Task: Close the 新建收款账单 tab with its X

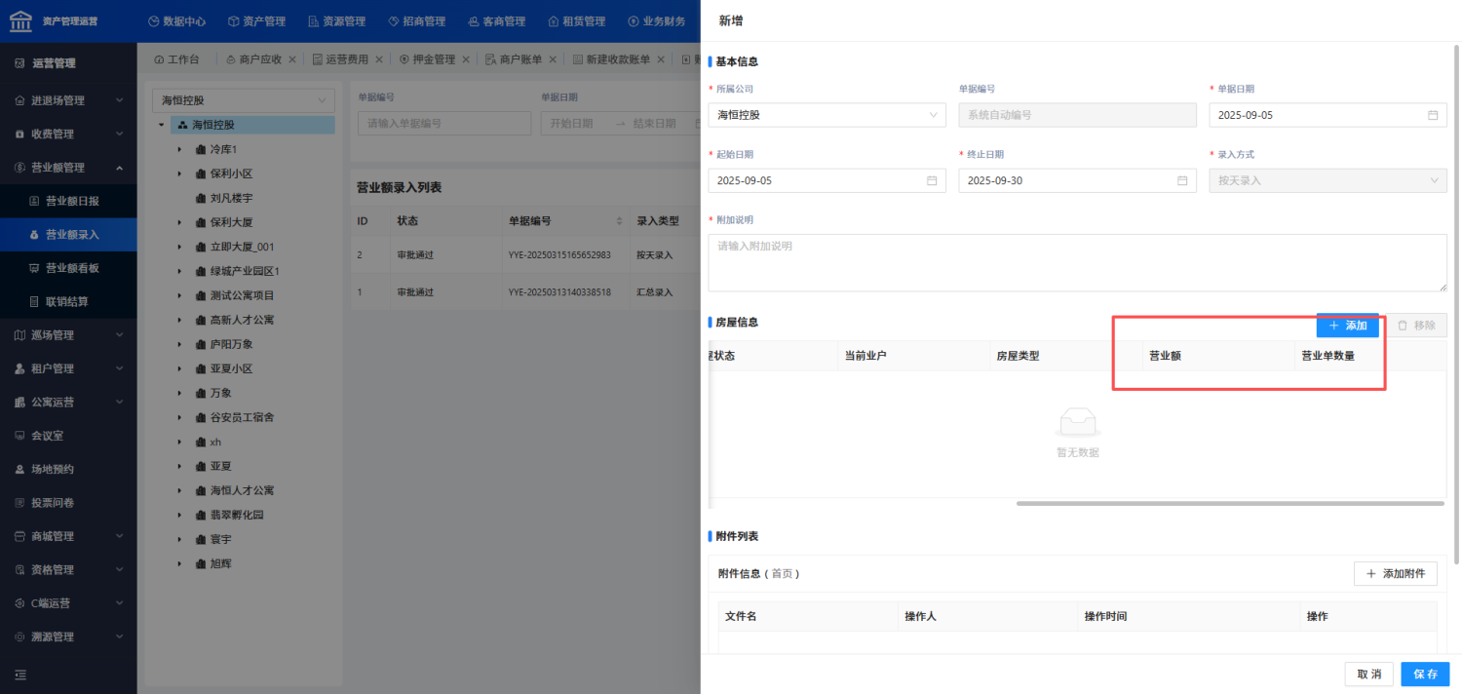Action: (x=660, y=59)
